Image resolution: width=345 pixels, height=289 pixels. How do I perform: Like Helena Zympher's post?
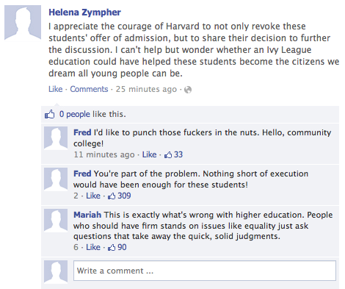[x=56, y=89]
